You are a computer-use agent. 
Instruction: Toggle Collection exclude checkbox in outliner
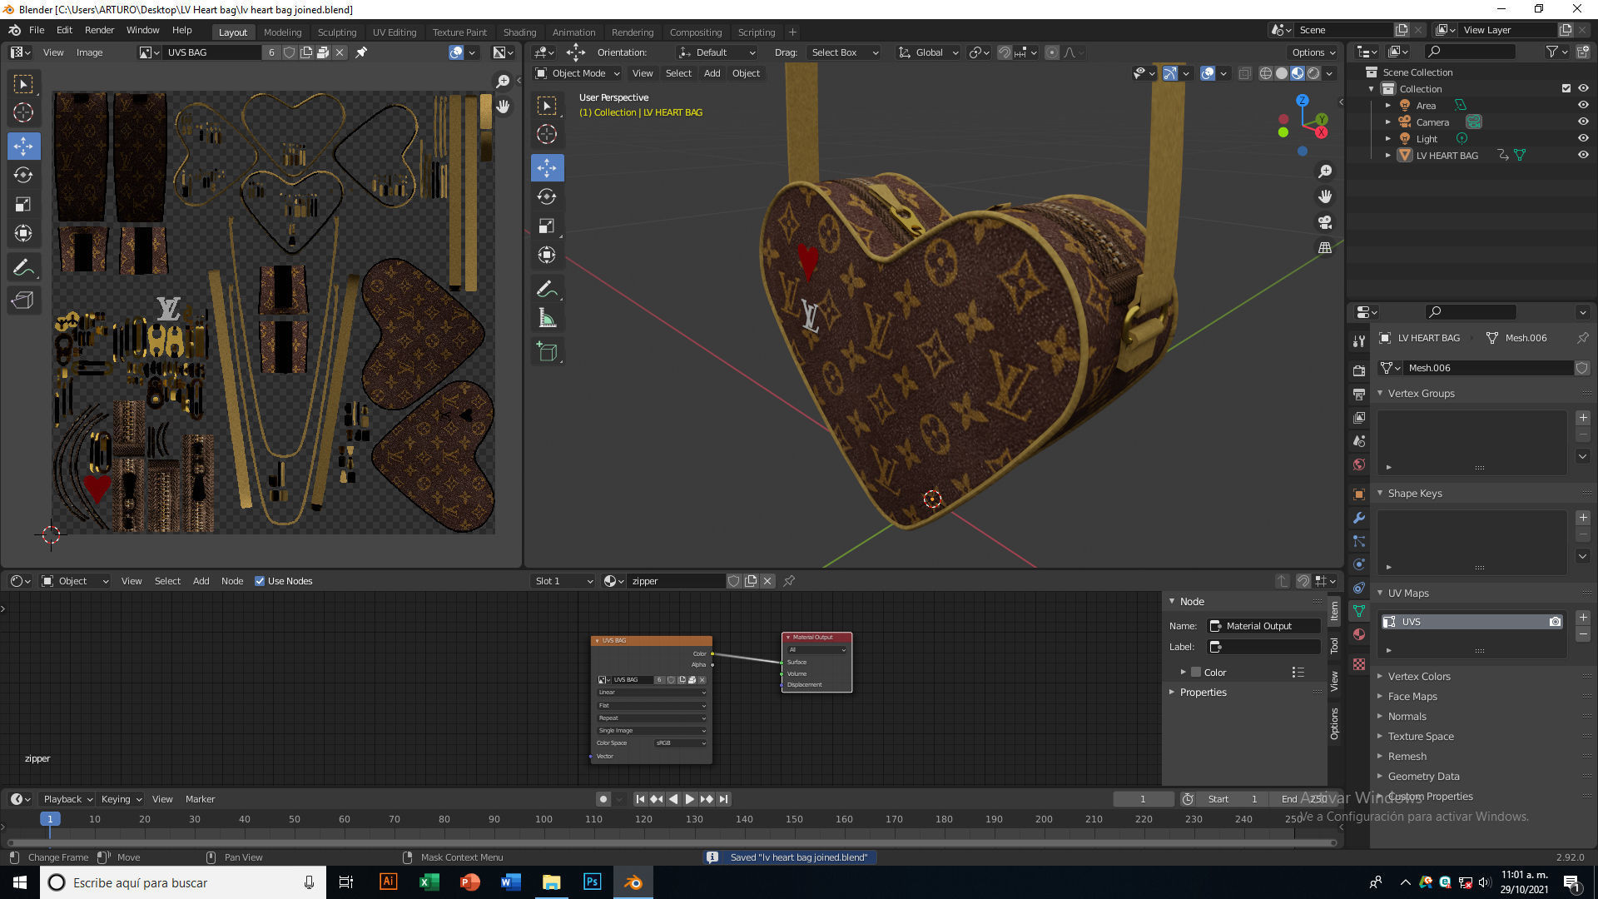[1566, 89]
